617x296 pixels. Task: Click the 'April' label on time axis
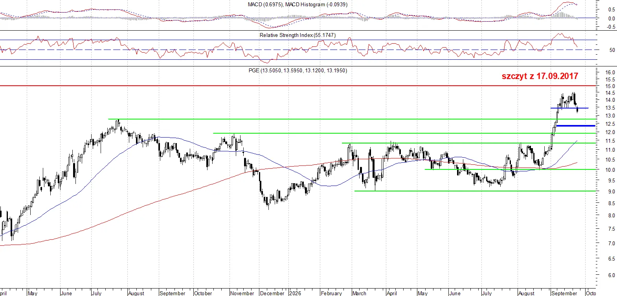392,293
